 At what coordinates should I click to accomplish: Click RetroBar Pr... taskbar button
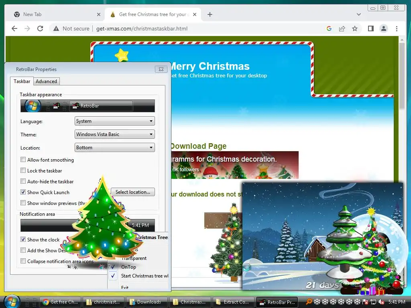(x=277, y=302)
